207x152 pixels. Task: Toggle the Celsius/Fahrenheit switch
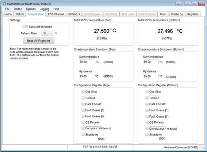[x=24, y=26]
